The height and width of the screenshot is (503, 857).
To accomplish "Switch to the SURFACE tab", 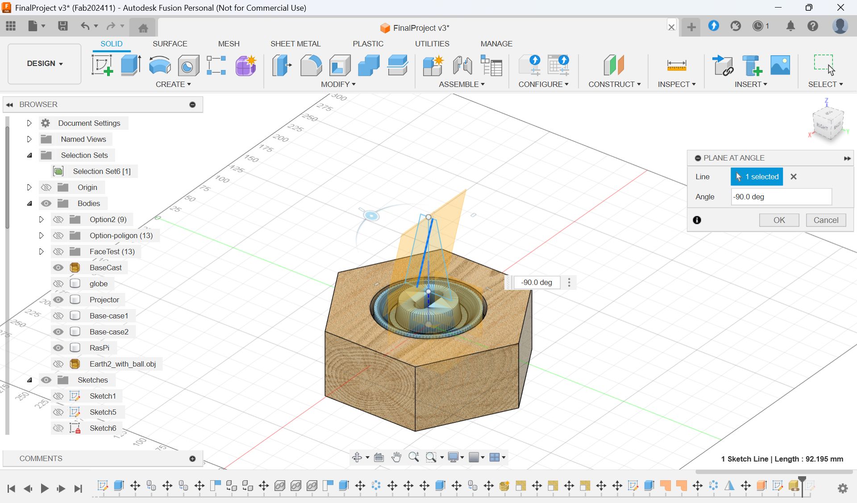I will 170,44.
